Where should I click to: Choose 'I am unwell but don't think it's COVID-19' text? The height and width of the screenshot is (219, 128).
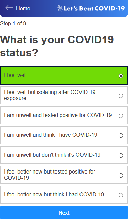click(x=52, y=155)
